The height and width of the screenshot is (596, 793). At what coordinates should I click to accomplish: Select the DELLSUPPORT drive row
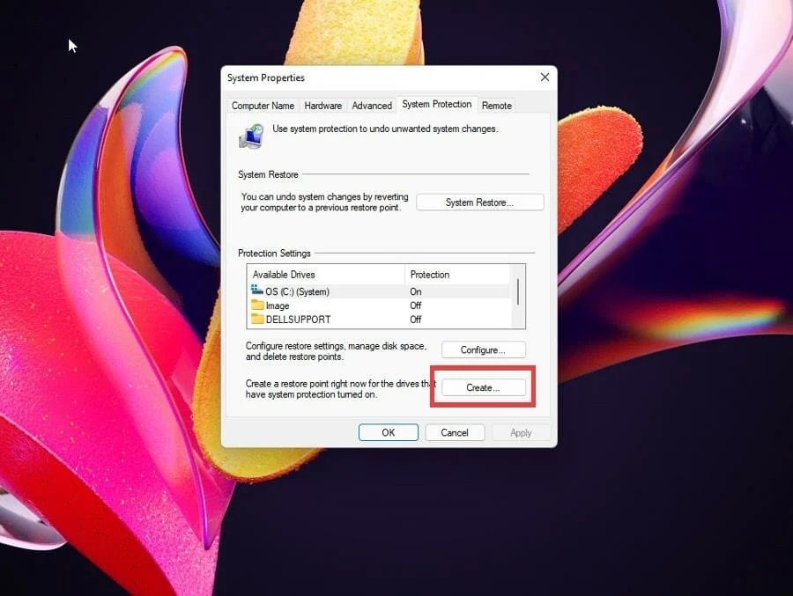(379, 320)
